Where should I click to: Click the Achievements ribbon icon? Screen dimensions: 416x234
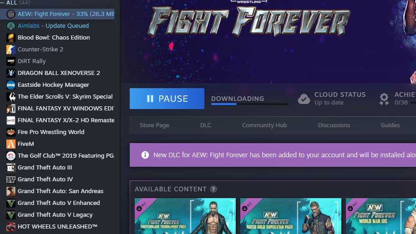point(384,99)
